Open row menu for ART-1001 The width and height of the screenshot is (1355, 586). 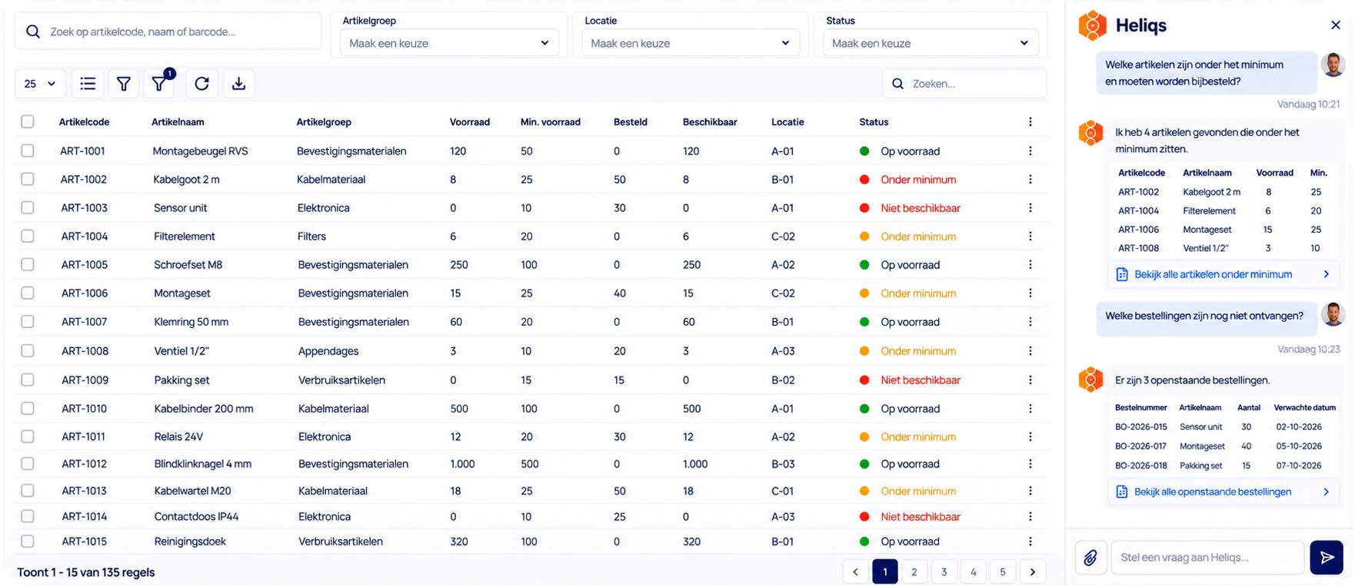coord(1030,151)
